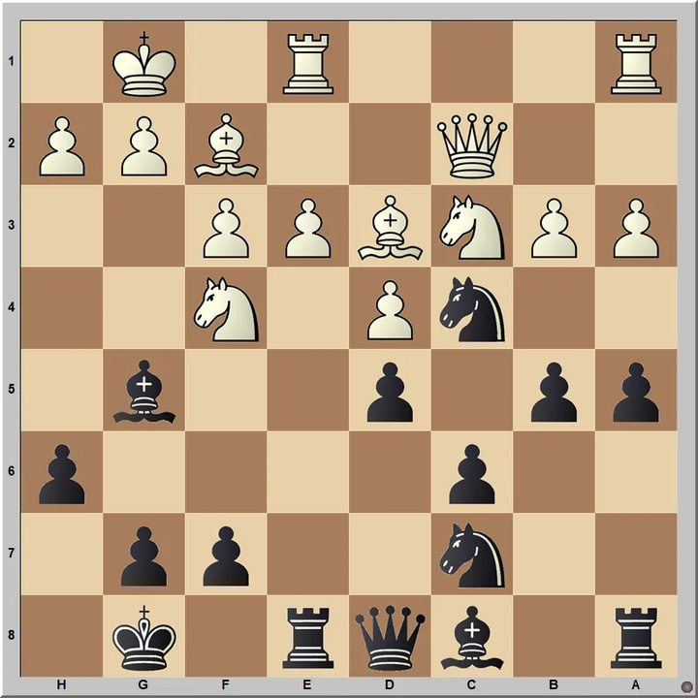This screenshot has width=698, height=698.
Task: Click the white pawn on d4
Action: [x=391, y=307]
